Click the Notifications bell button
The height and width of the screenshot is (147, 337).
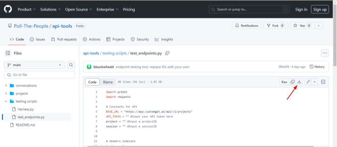247,26
